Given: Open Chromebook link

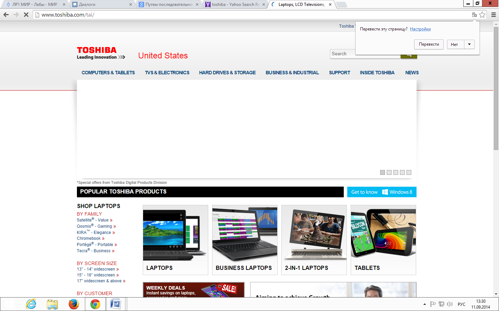Looking at the screenshot, I should 91,238.
